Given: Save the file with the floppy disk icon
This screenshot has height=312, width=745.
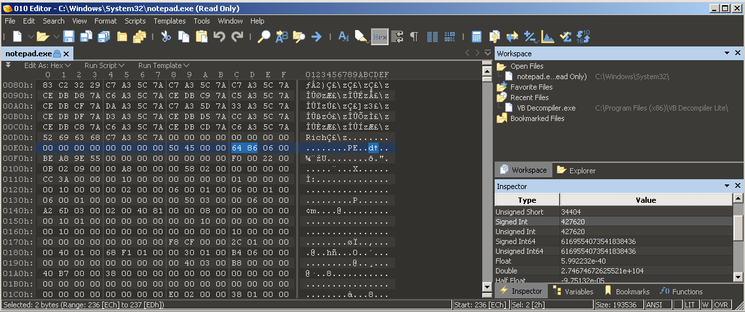Looking at the screenshot, I should tap(69, 37).
